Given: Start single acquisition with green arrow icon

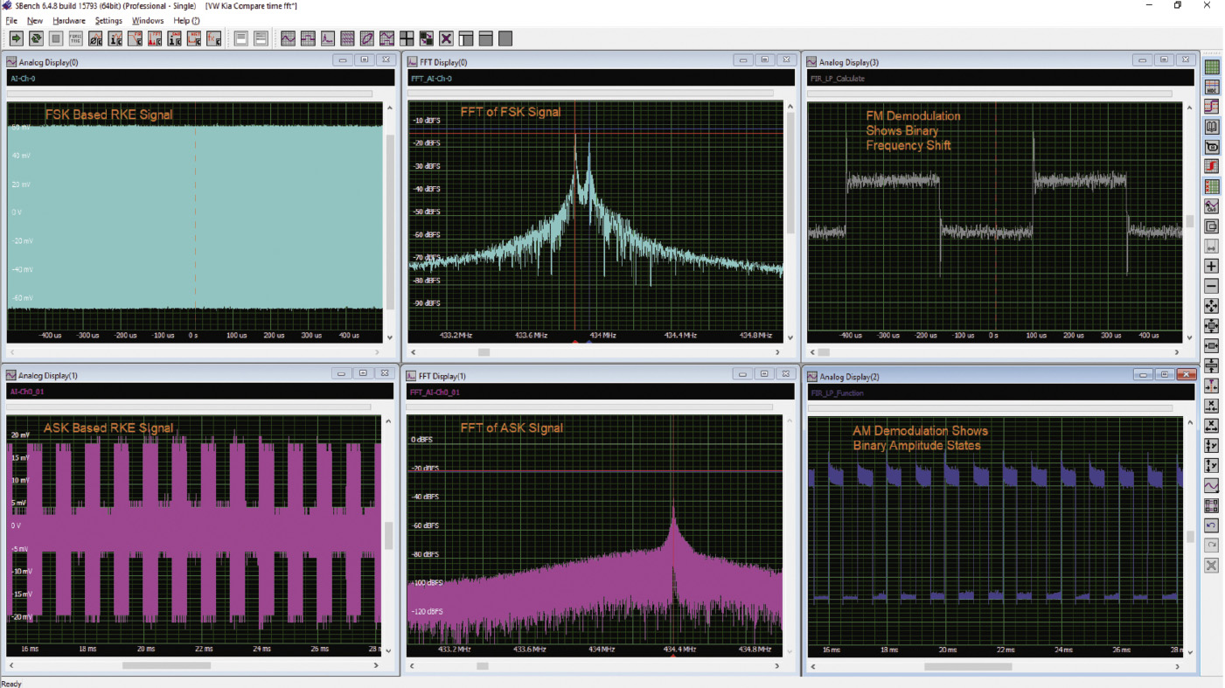Looking at the screenshot, I should tap(16, 38).
